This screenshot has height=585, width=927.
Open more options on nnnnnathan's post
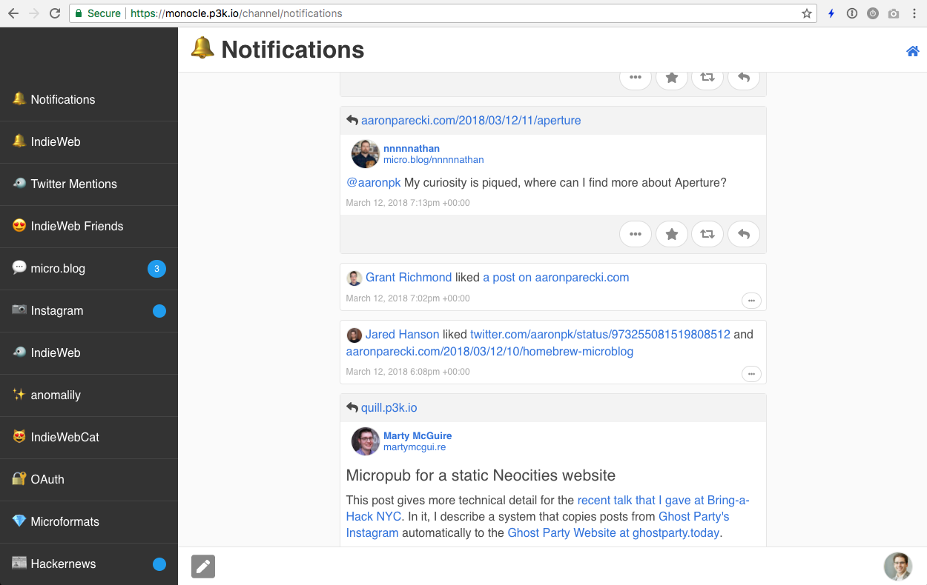tap(636, 234)
